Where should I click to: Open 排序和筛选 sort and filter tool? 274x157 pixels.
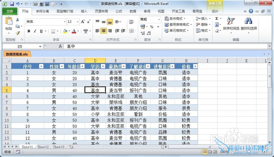[231, 24]
